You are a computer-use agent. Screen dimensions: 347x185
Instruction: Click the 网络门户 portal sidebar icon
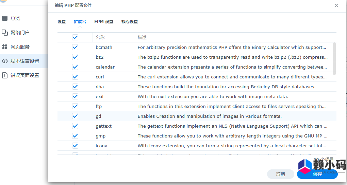(x=5, y=33)
